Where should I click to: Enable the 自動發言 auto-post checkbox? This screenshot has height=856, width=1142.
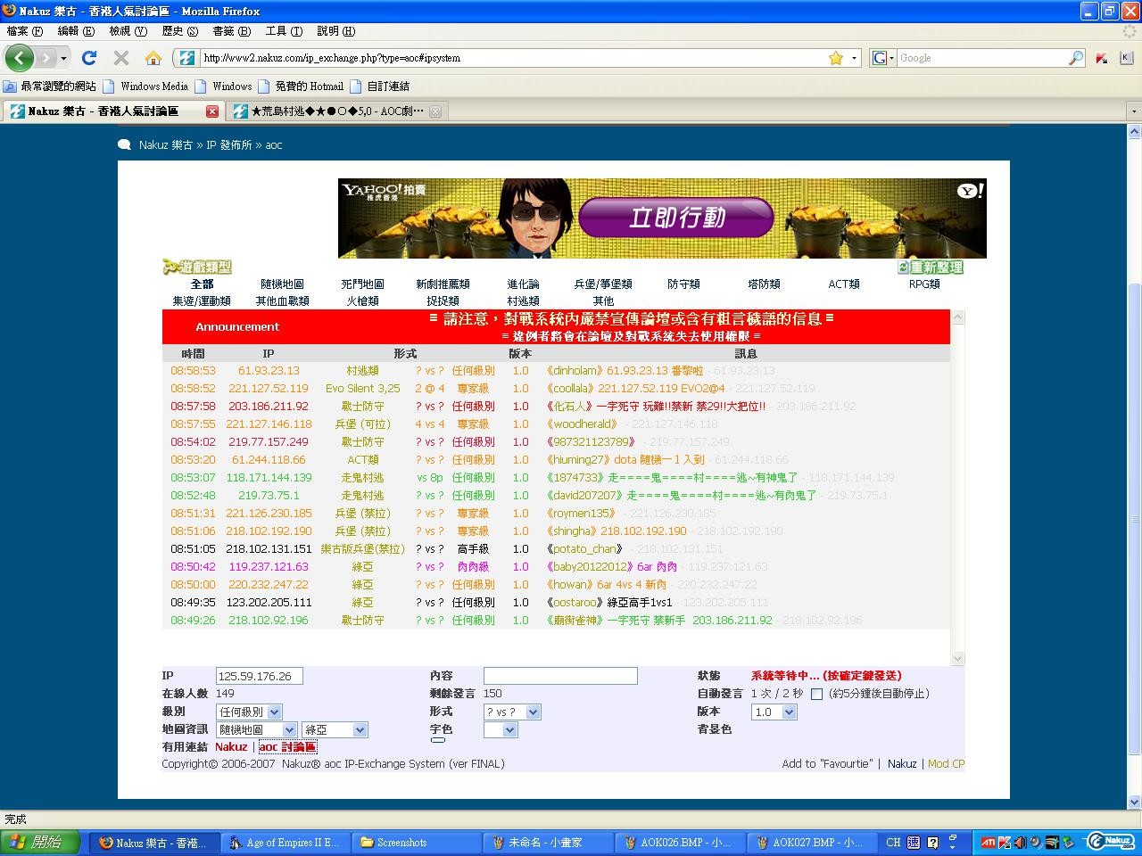coord(816,694)
